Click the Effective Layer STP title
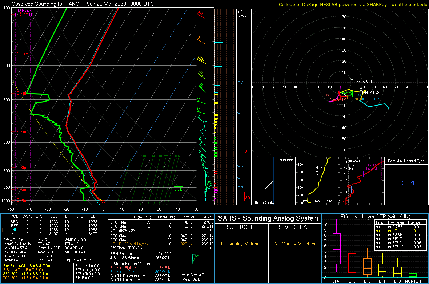429x284 pixels. tap(375, 217)
